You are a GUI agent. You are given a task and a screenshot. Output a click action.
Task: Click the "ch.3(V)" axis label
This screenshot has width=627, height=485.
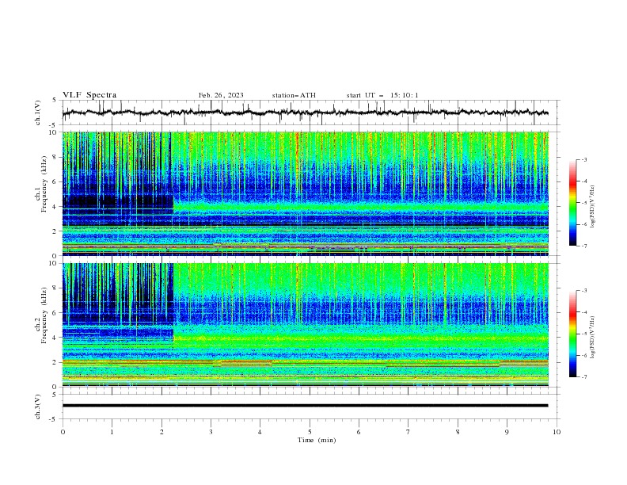point(38,407)
